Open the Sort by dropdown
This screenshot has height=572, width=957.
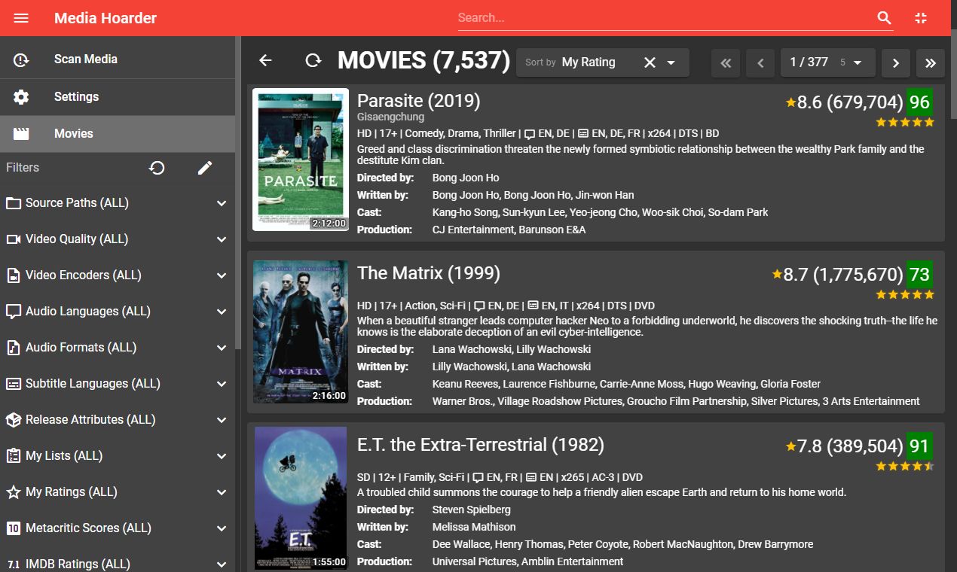click(x=671, y=62)
